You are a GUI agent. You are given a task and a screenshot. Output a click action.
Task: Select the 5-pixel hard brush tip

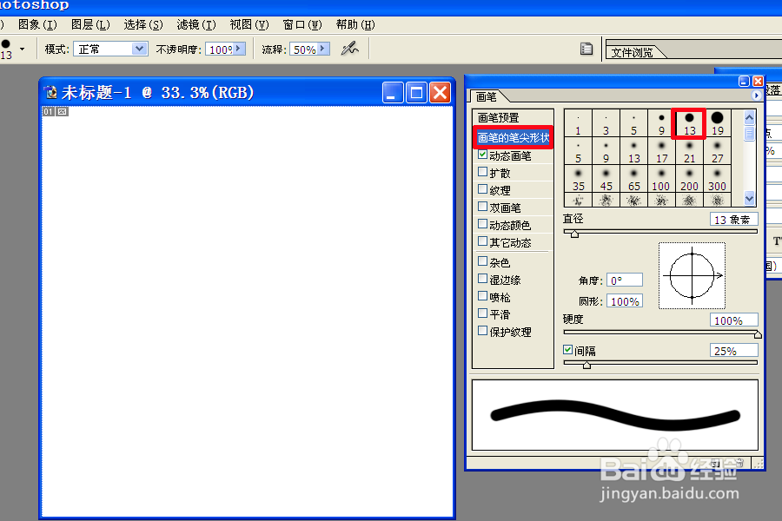[x=633, y=122]
